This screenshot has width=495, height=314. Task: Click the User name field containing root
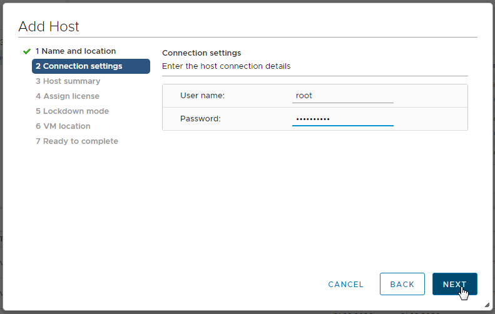tap(342, 96)
